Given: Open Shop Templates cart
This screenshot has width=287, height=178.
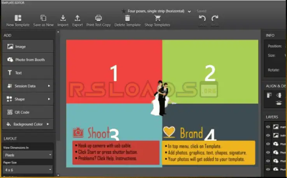Looking at the screenshot, I should [x=157, y=18].
